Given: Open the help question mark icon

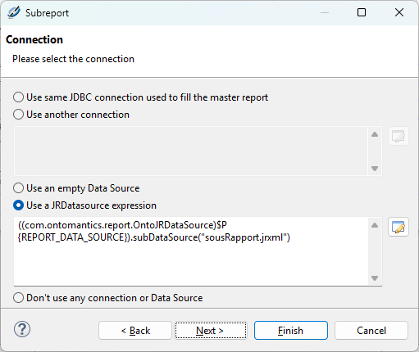Looking at the screenshot, I should 22,329.
